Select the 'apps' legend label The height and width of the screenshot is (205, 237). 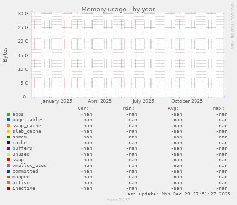[18, 114]
